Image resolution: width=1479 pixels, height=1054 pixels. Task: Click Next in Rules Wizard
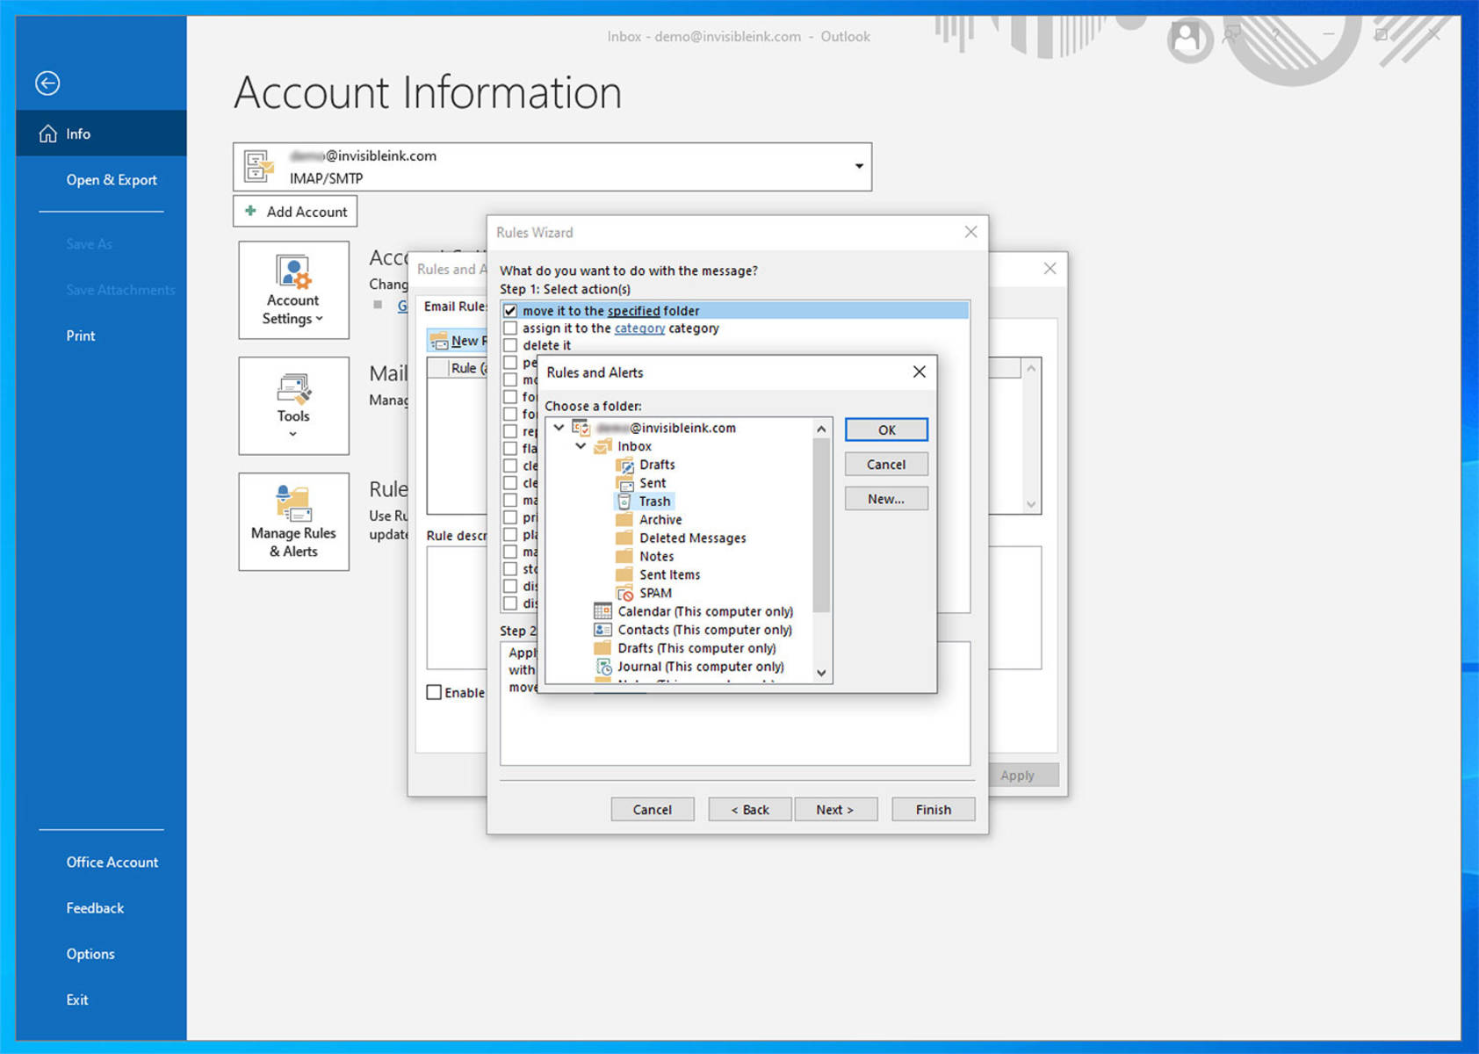(x=835, y=809)
